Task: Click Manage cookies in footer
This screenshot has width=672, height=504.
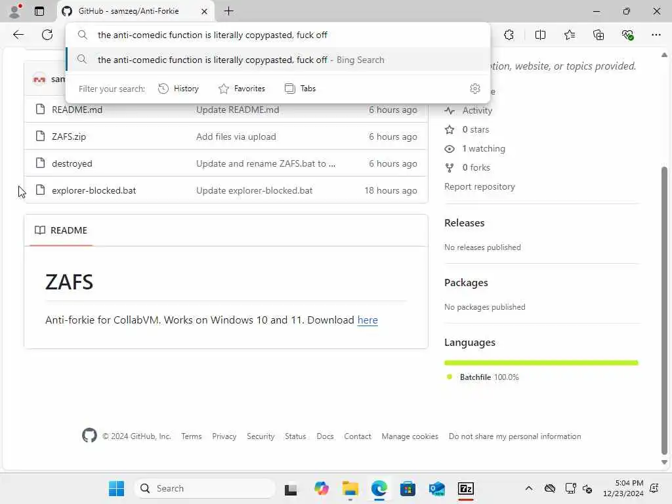Action: coord(409,436)
